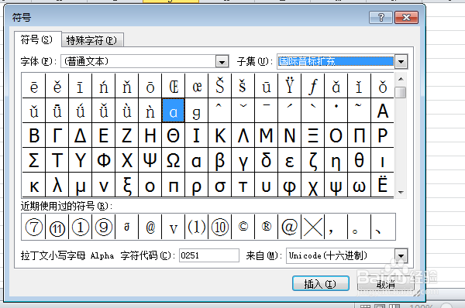Pick the small recent @ symbol
This screenshot has width=465, height=308.
coord(150,227)
